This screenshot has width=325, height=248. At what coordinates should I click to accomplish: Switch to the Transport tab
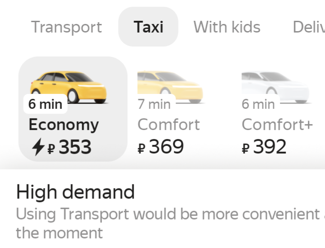(x=66, y=27)
